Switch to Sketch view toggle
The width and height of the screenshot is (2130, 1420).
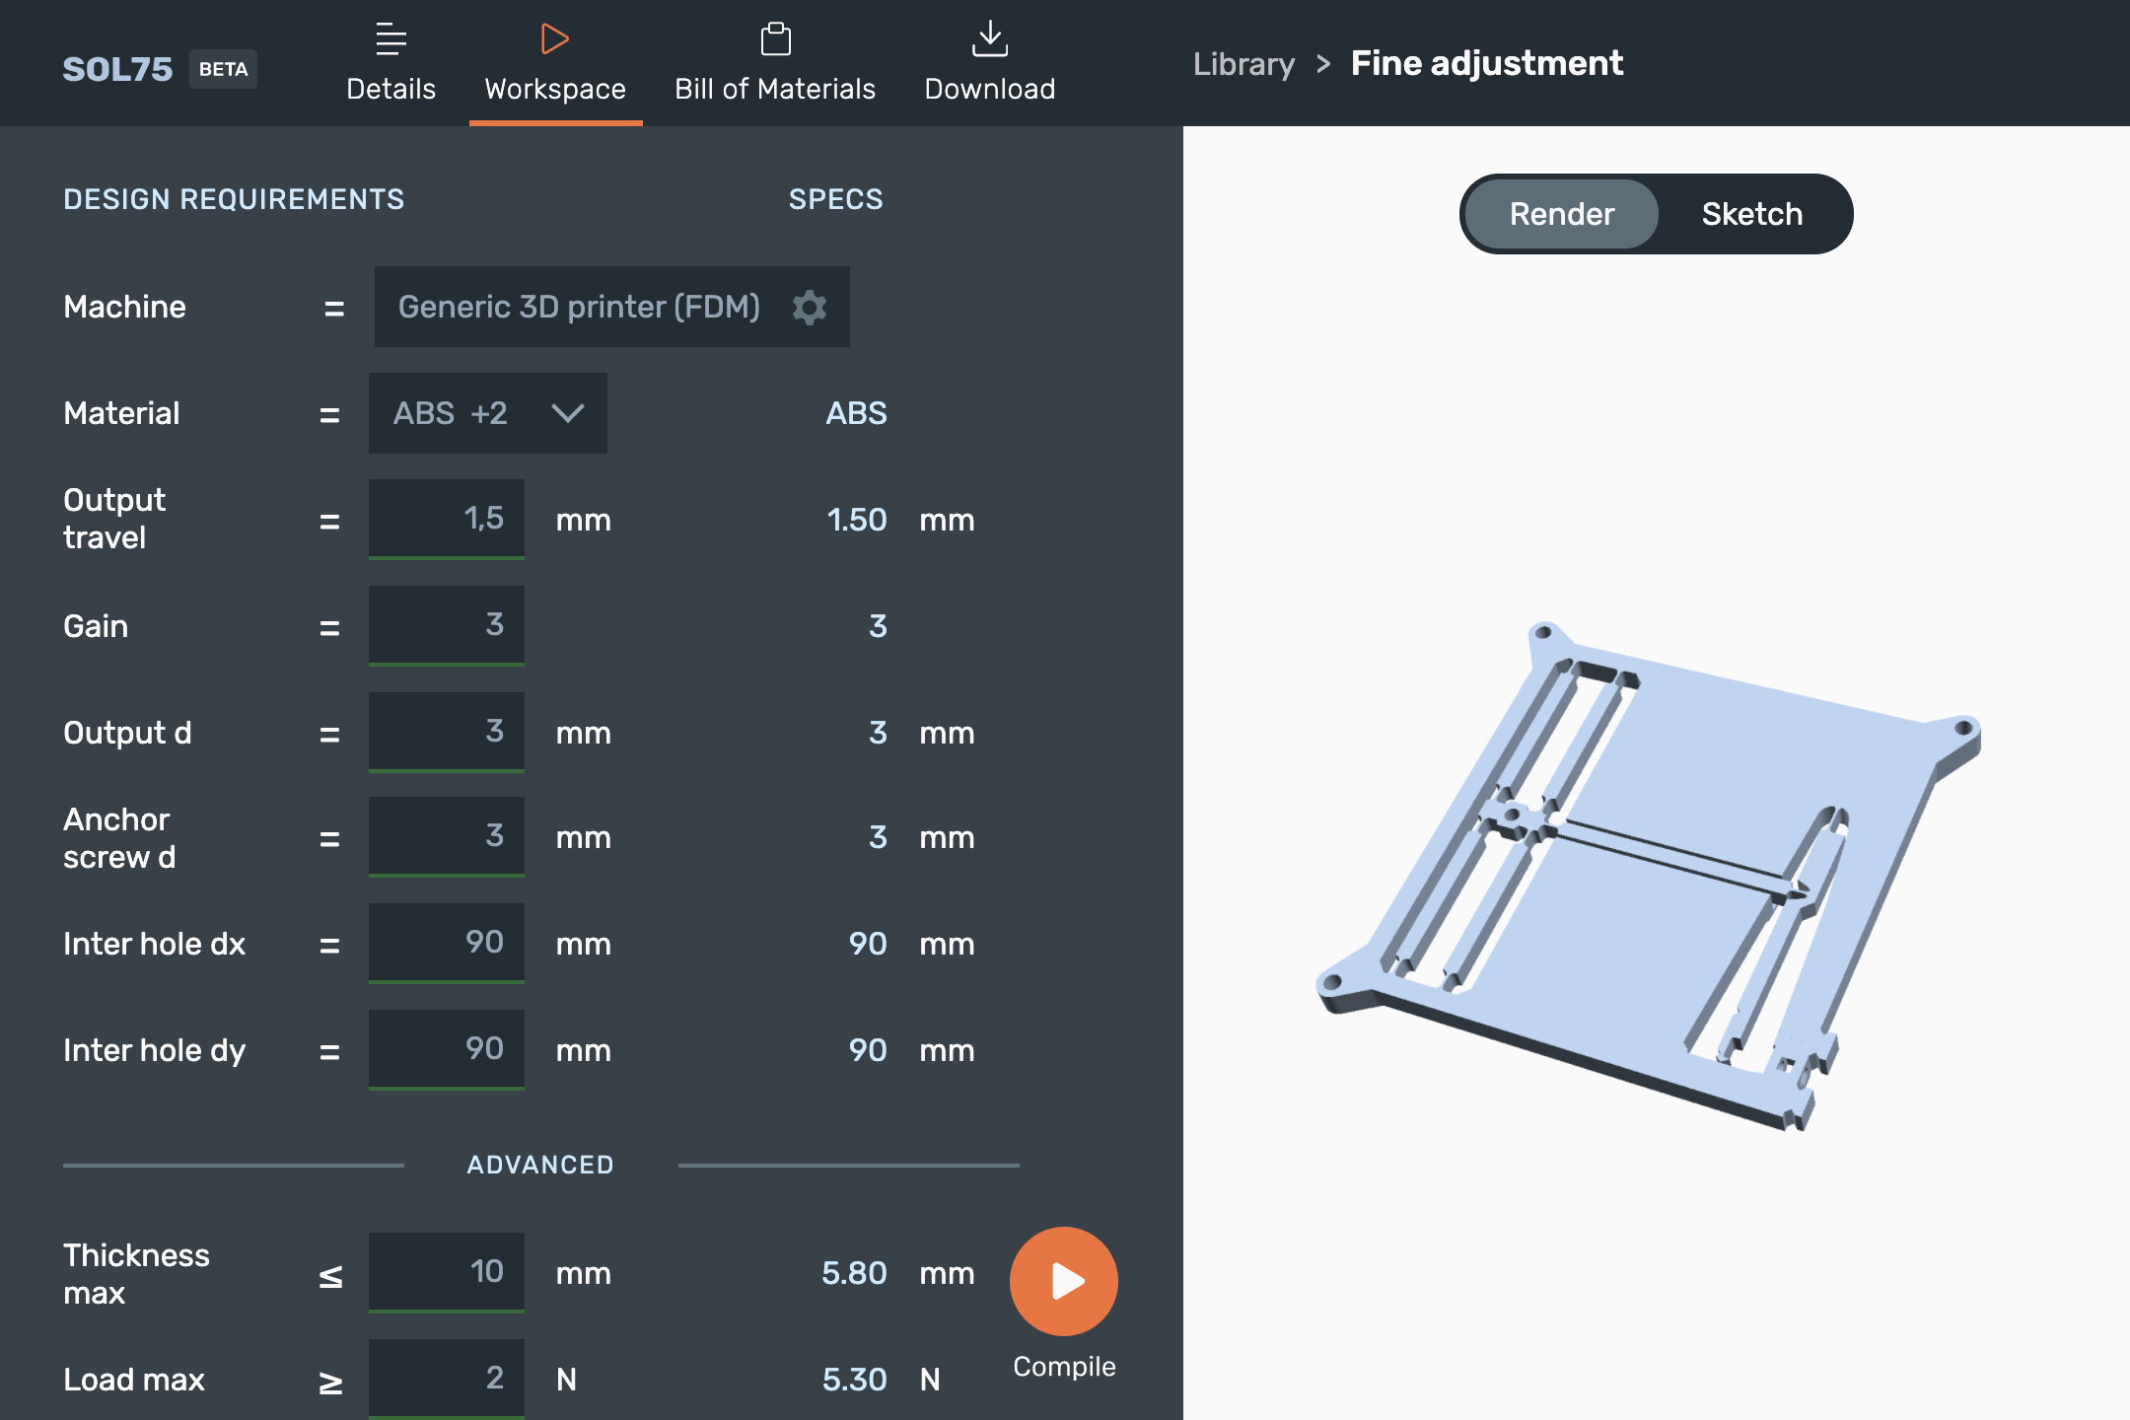[x=1753, y=212]
